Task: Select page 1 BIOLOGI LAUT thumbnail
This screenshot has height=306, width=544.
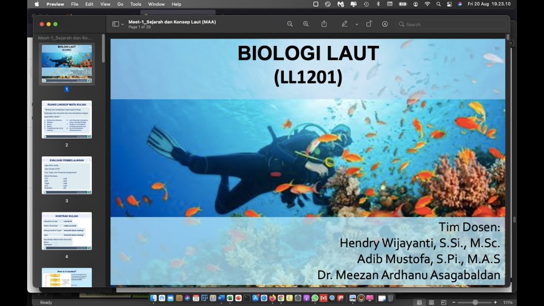Action: pyautogui.click(x=67, y=64)
